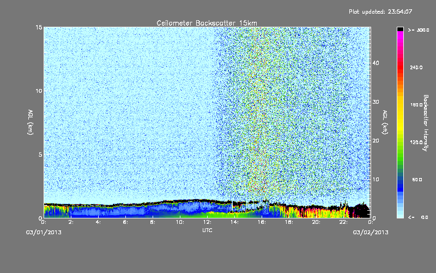Click the '5' tick on the km axis
The image size is (436, 273).
[40, 155]
